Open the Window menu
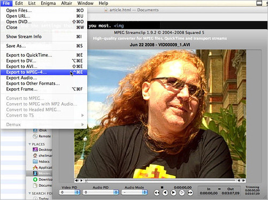 85,3
